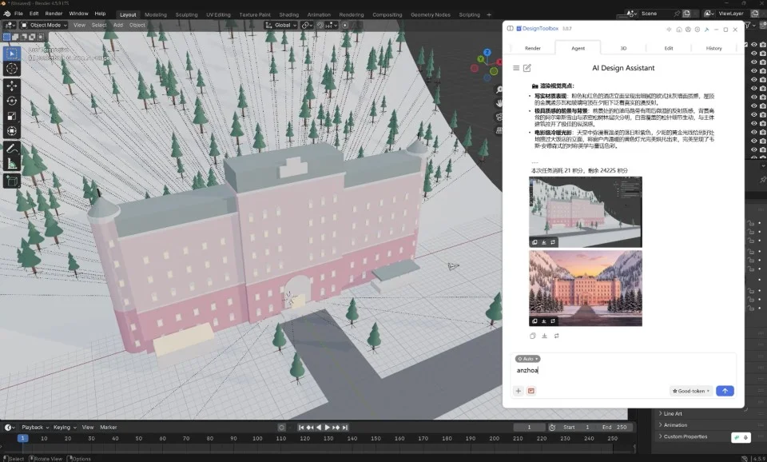Open the Good-token model dropdown
This screenshot has width=767, height=462.
pos(690,391)
